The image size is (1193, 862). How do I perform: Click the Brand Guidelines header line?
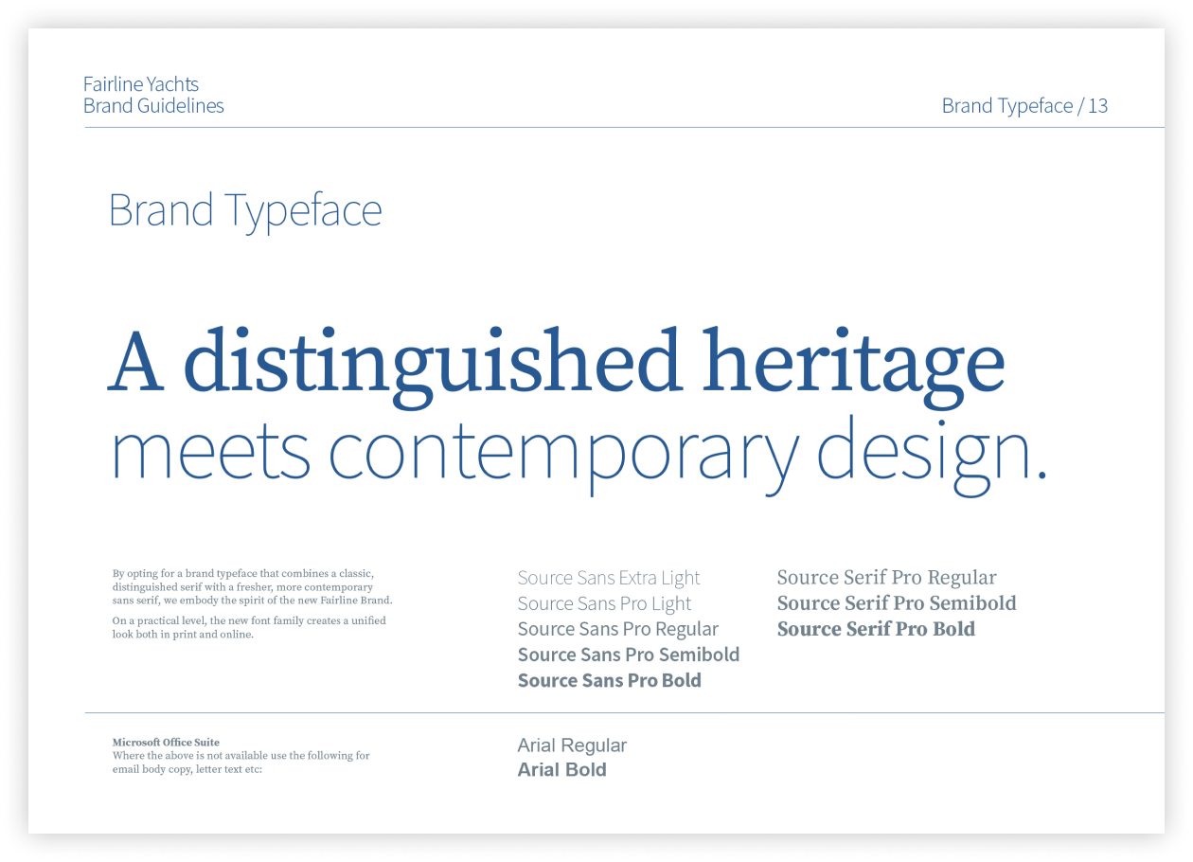click(153, 106)
